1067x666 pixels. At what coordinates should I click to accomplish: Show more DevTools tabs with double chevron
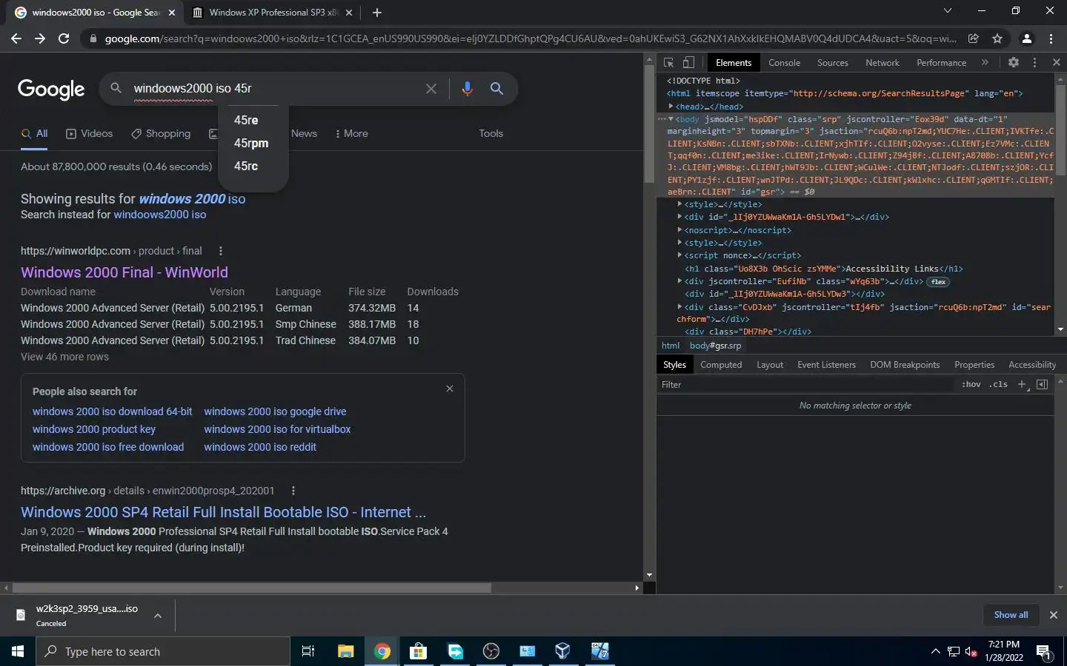click(985, 63)
